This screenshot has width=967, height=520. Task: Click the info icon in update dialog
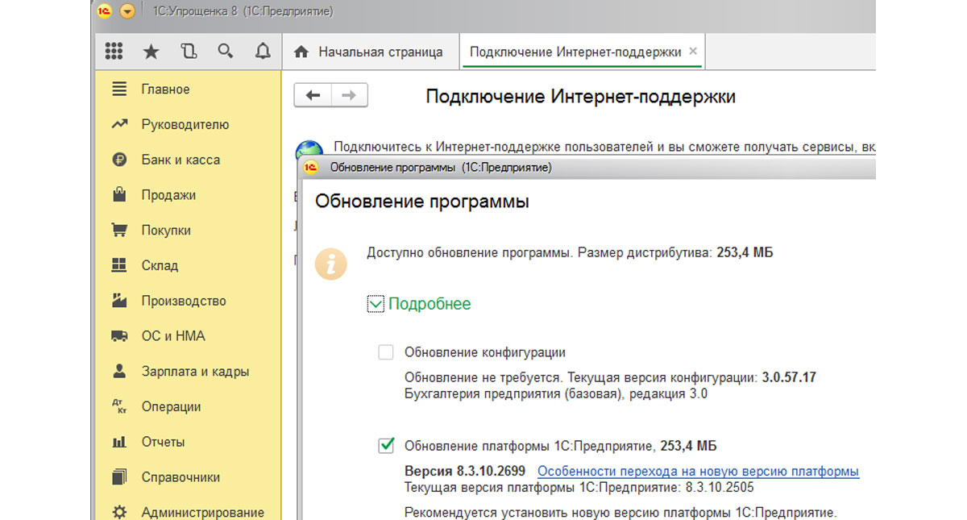[x=330, y=264]
